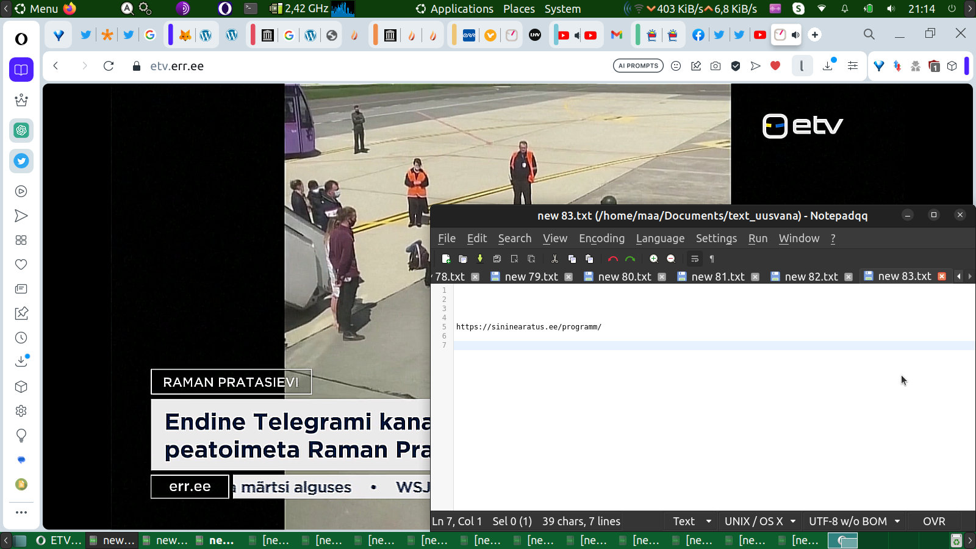The width and height of the screenshot is (976, 549).
Task: Open the UNIX / OS X line-ending dropdown
Action: point(759,521)
